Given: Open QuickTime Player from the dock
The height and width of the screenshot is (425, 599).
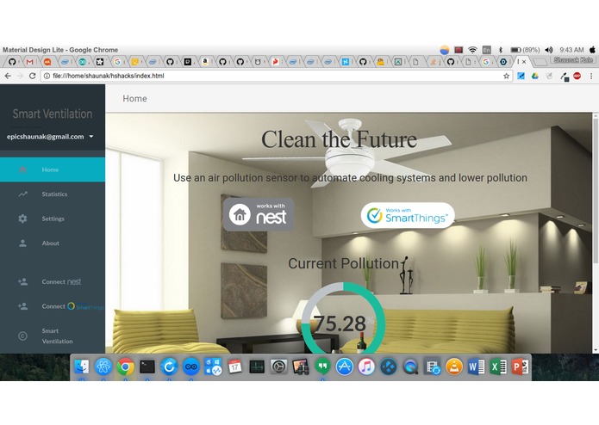Looking at the screenshot, I should click(x=410, y=367).
